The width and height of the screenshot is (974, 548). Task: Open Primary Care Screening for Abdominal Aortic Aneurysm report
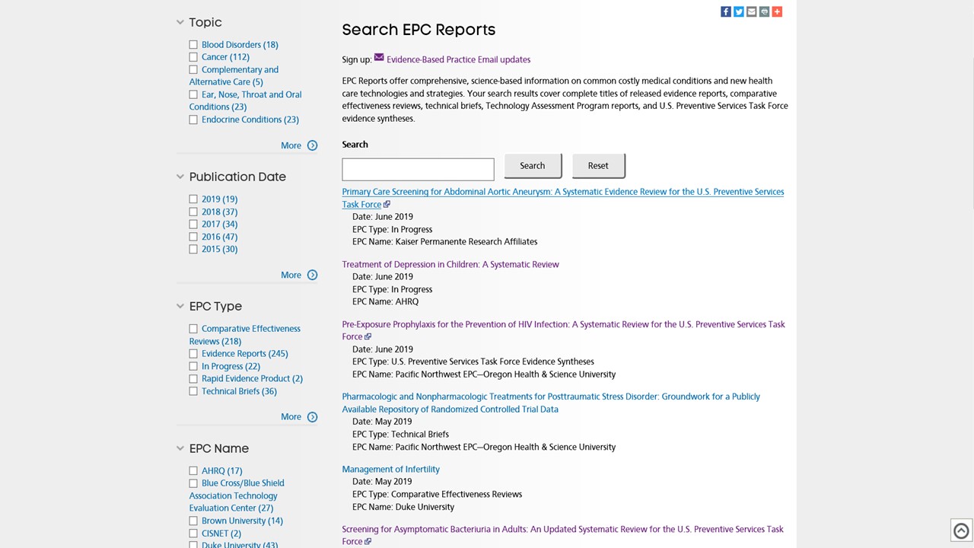click(563, 198)
